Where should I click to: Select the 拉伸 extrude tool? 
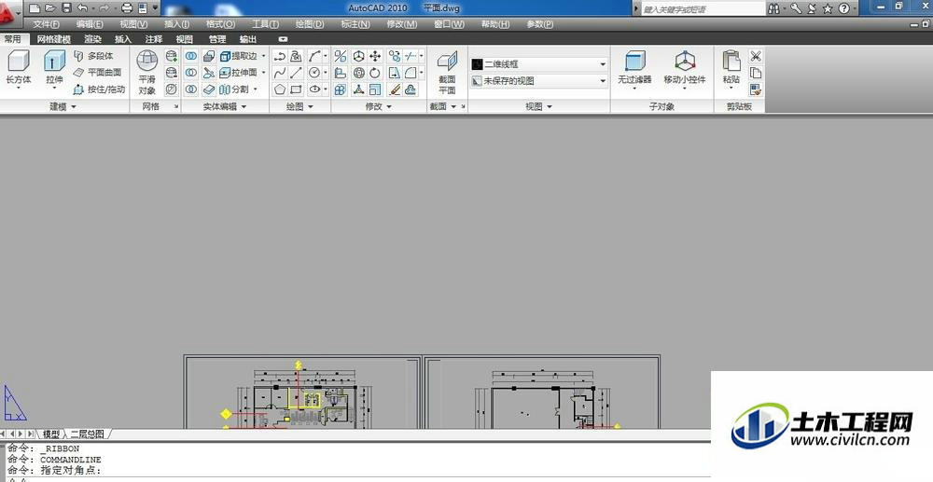54,70
